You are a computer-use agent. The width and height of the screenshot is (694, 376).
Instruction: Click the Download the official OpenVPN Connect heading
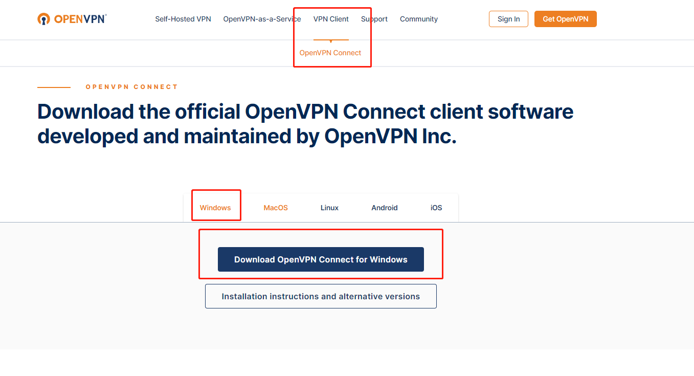click(305, 124)
